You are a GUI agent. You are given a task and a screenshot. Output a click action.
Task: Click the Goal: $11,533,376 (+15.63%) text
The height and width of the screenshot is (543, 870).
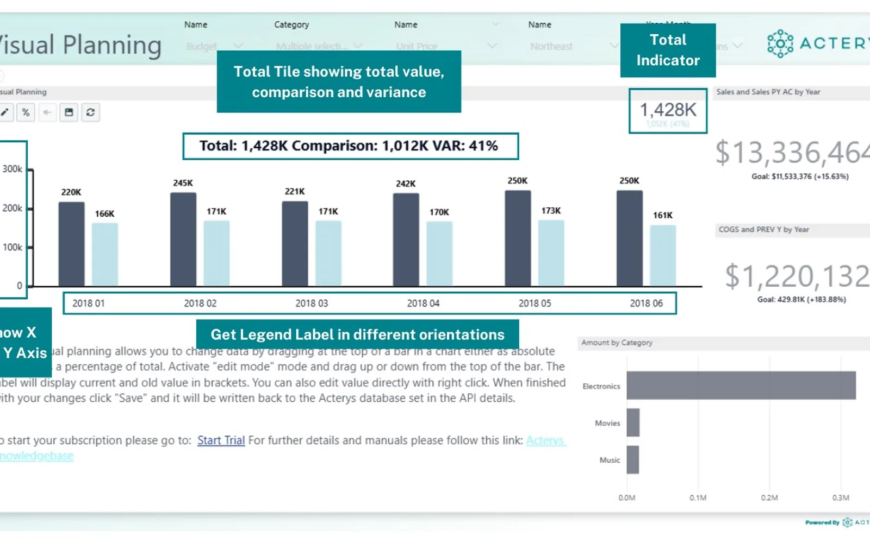[800, 176]
